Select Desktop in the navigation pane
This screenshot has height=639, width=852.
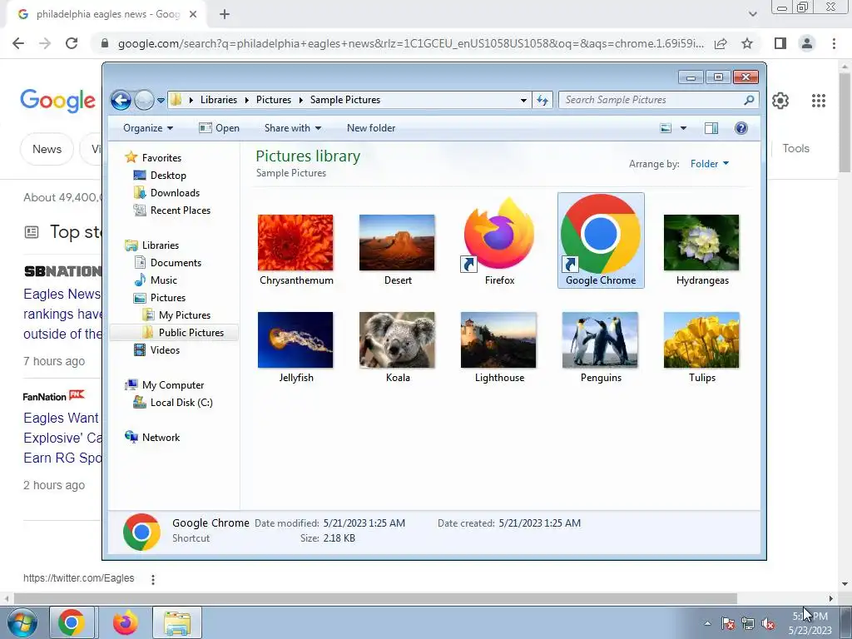tap(168, 176)
